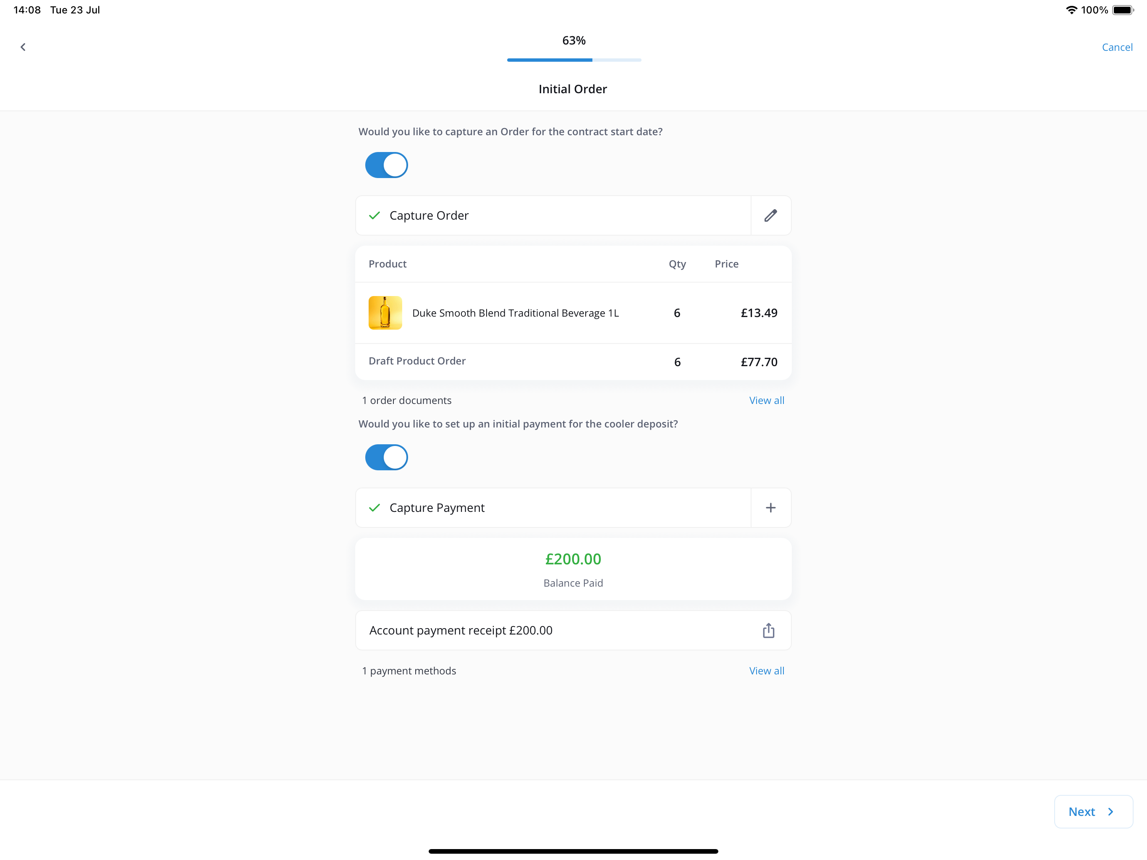Viewport: 1147px width, 860px height.
Task: Open the Capture Order row
Action: (x=553, y=215)
